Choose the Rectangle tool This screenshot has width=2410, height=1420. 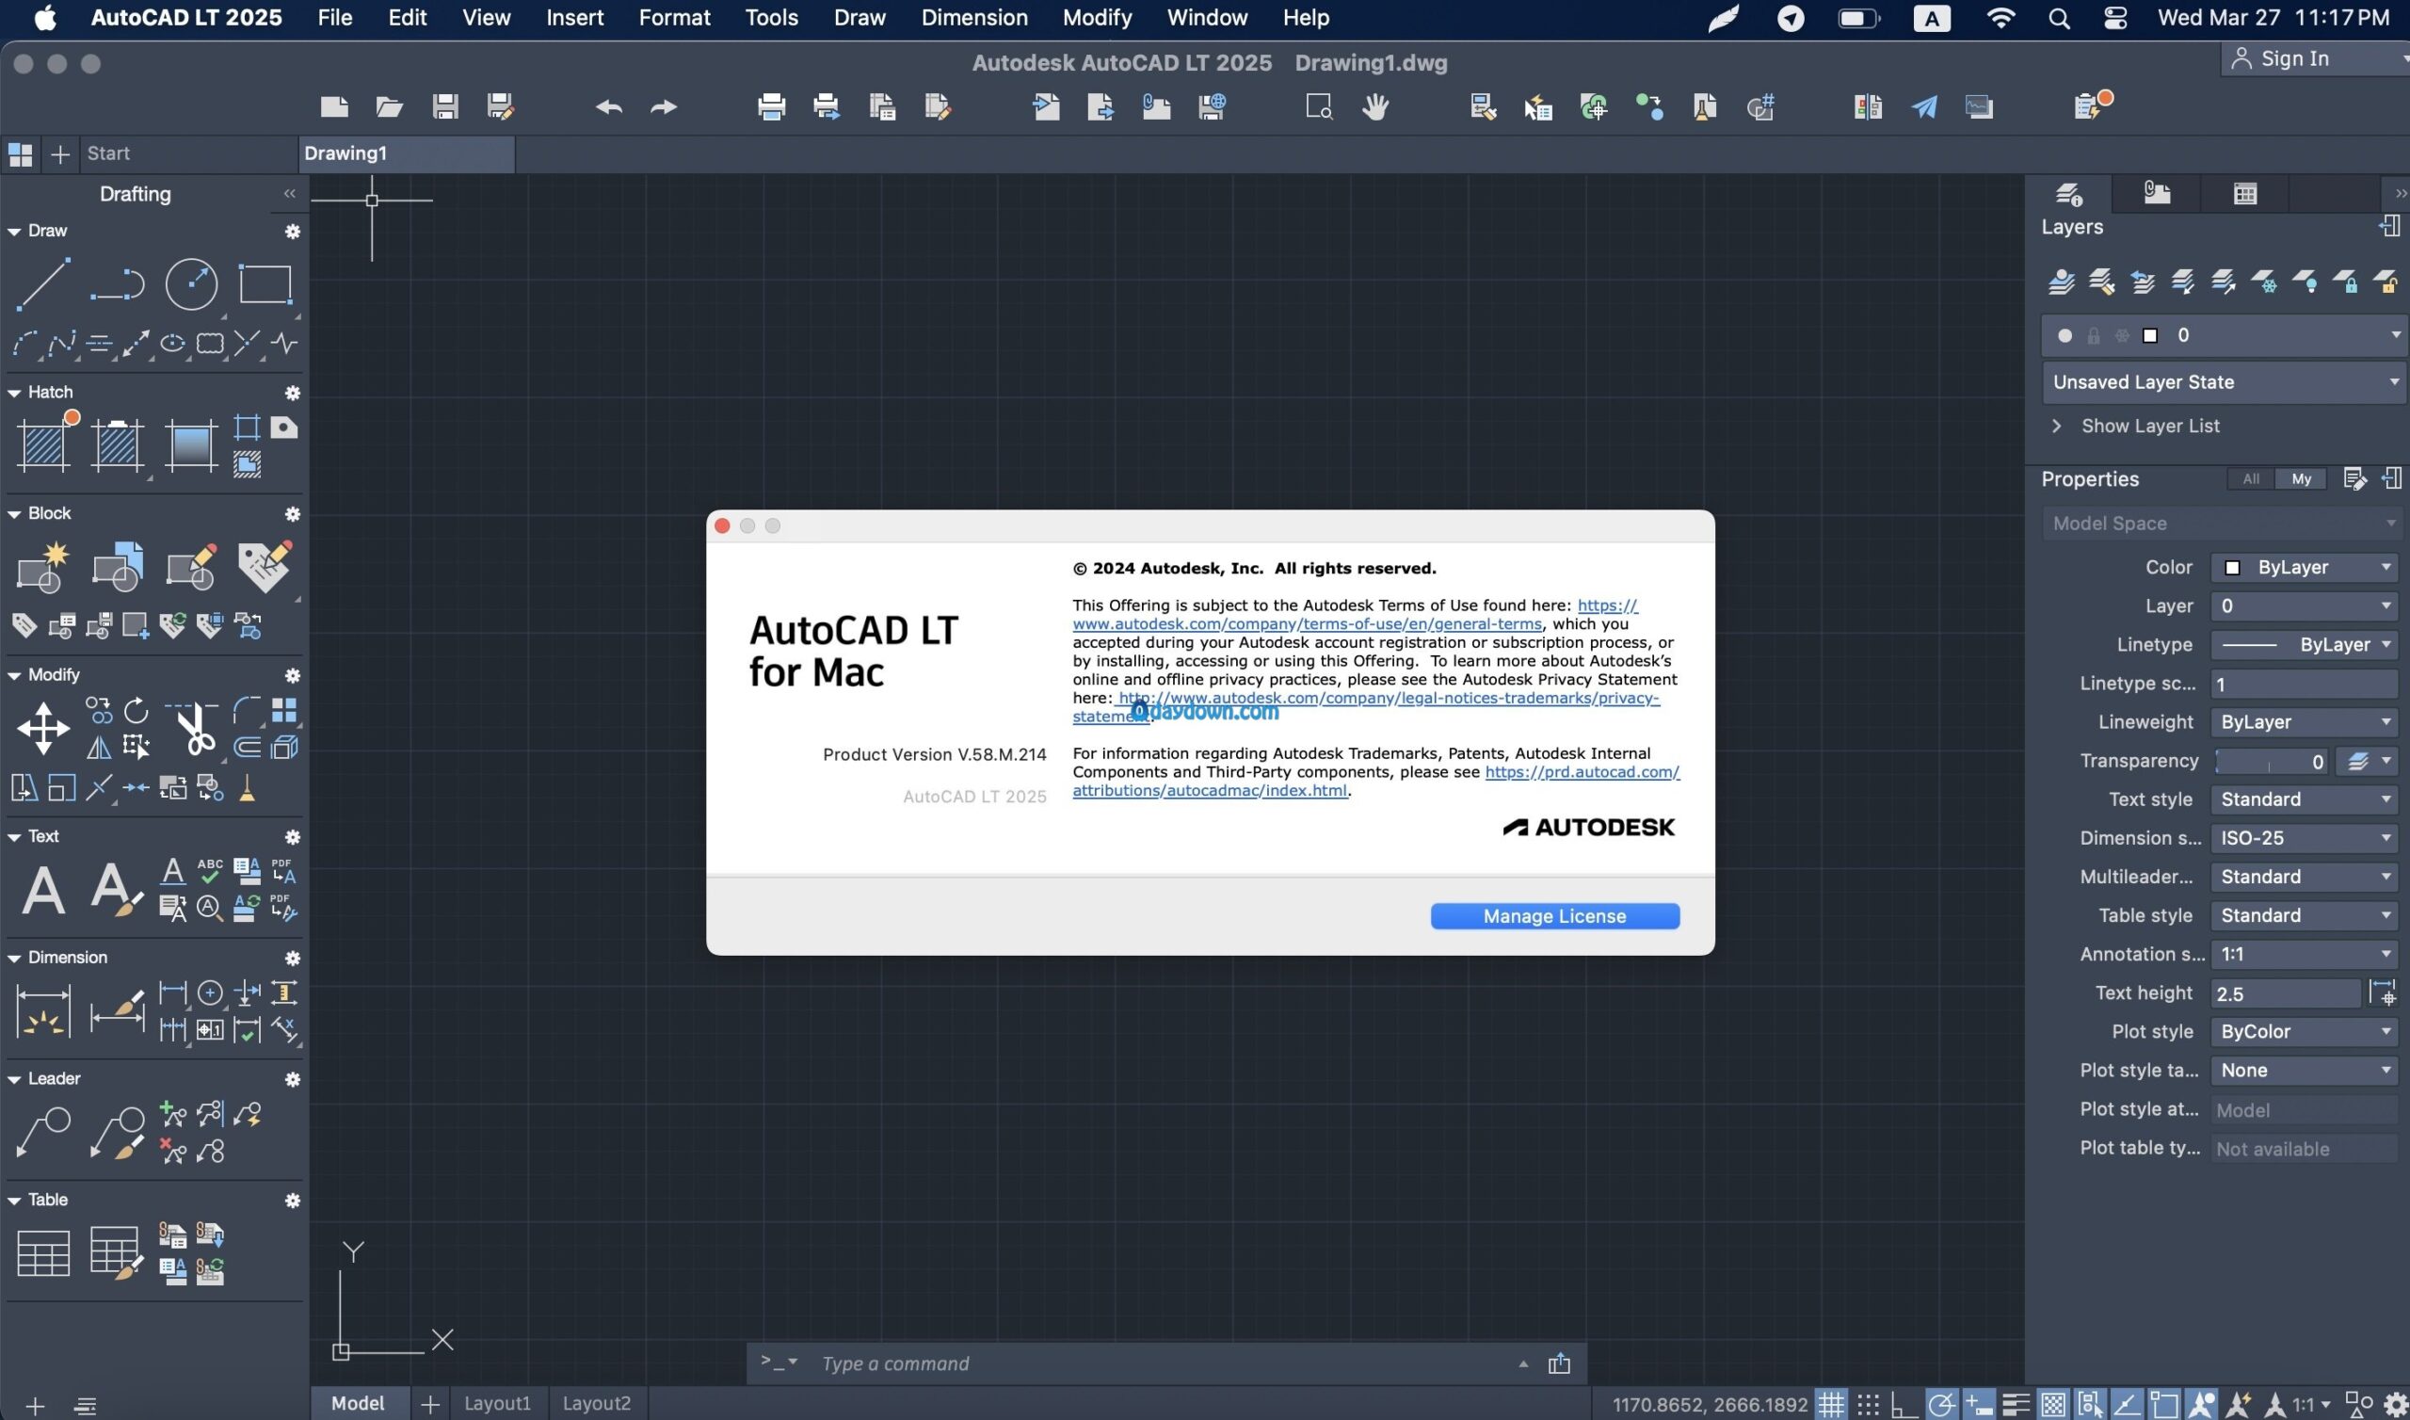click(265, 284)
